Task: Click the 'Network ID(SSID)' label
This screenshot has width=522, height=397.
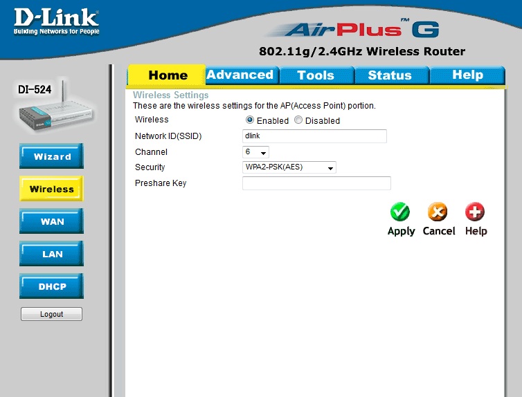Action: tap(168, 136)
